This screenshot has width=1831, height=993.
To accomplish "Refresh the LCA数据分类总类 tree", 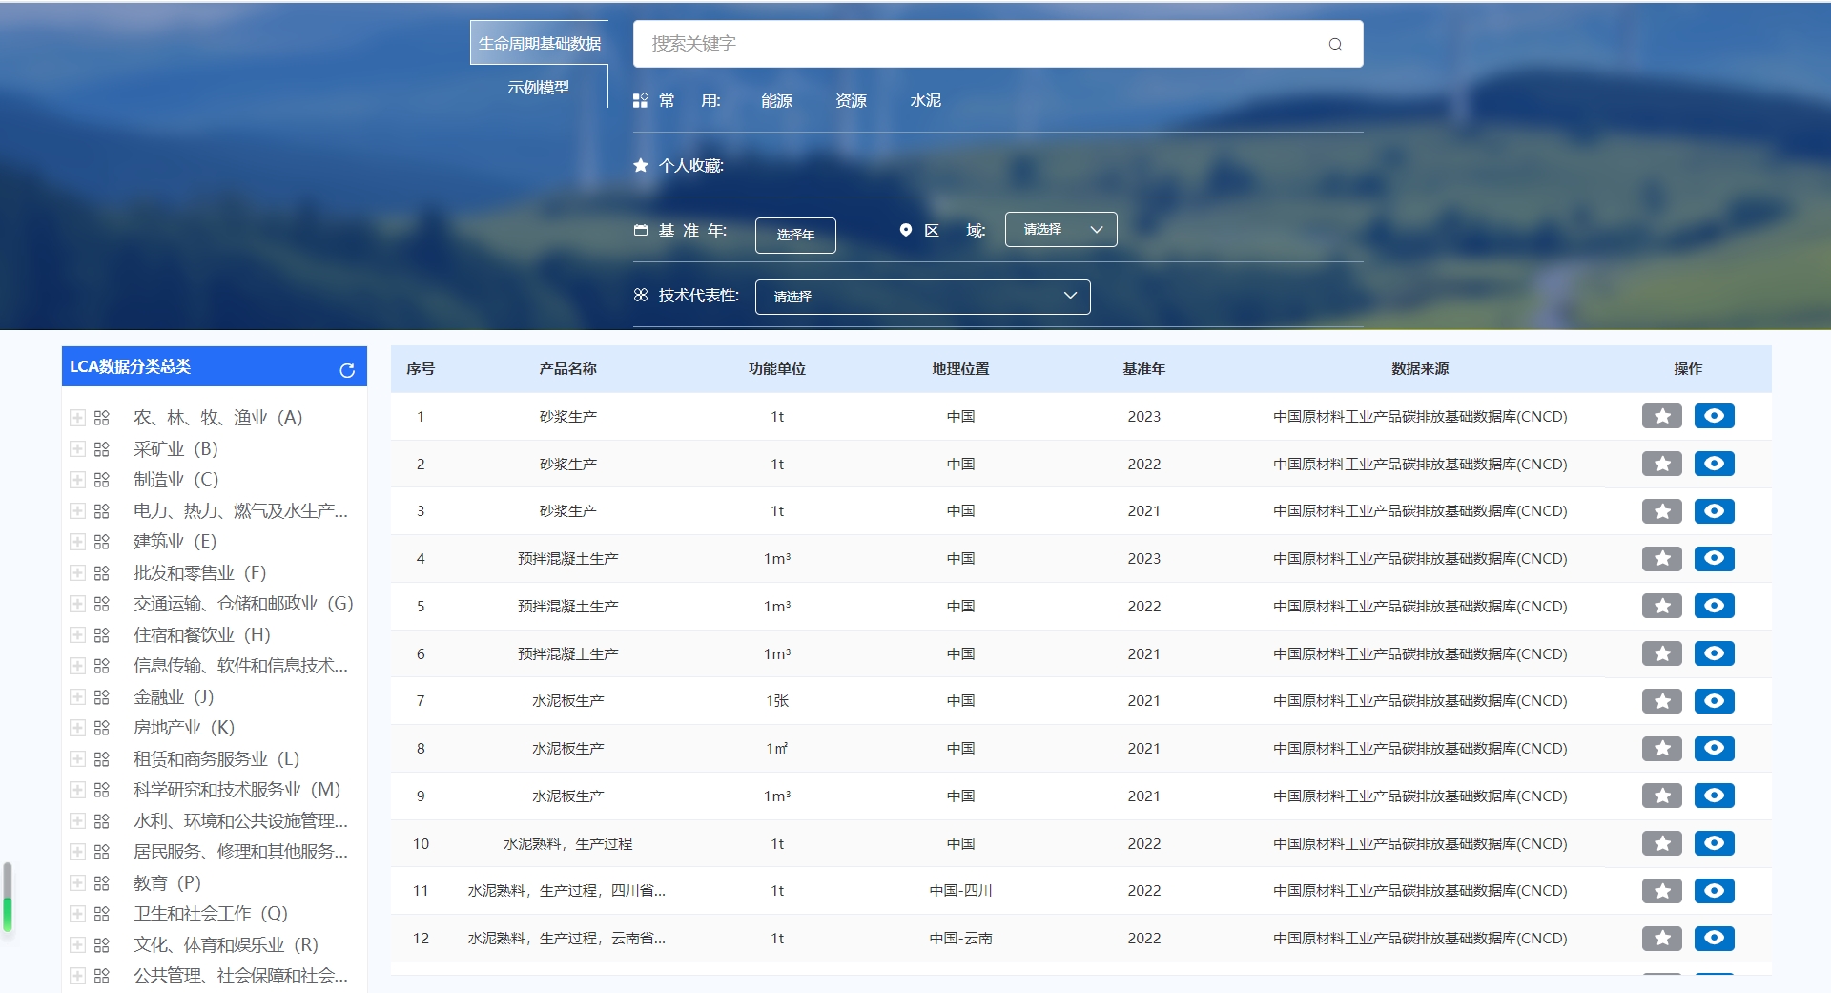I will pyautogui.click(x=347, y=370).
